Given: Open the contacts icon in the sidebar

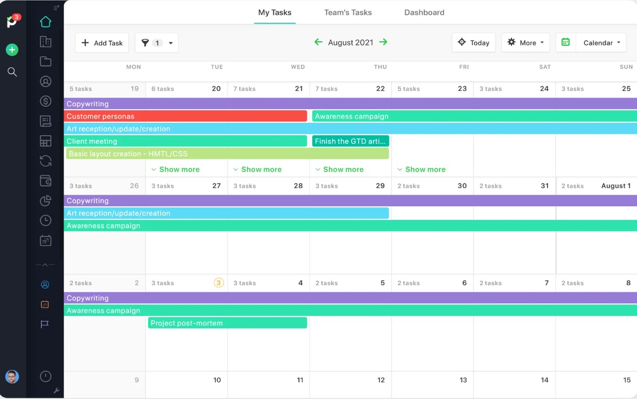Looking at the screenshot, I should coord(45,81).
